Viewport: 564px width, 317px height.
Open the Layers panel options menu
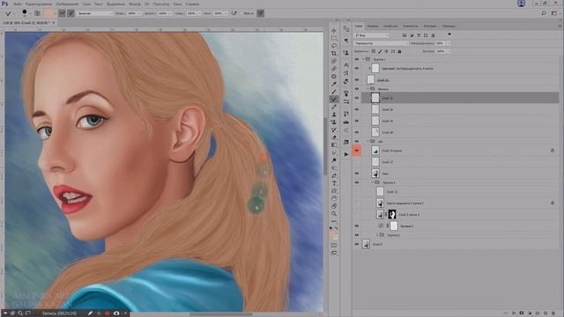[560, 26]
